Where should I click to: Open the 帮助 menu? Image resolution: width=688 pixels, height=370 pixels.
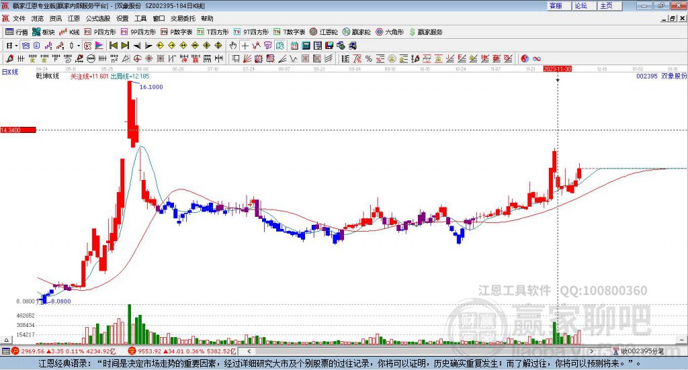click(207, 18)
